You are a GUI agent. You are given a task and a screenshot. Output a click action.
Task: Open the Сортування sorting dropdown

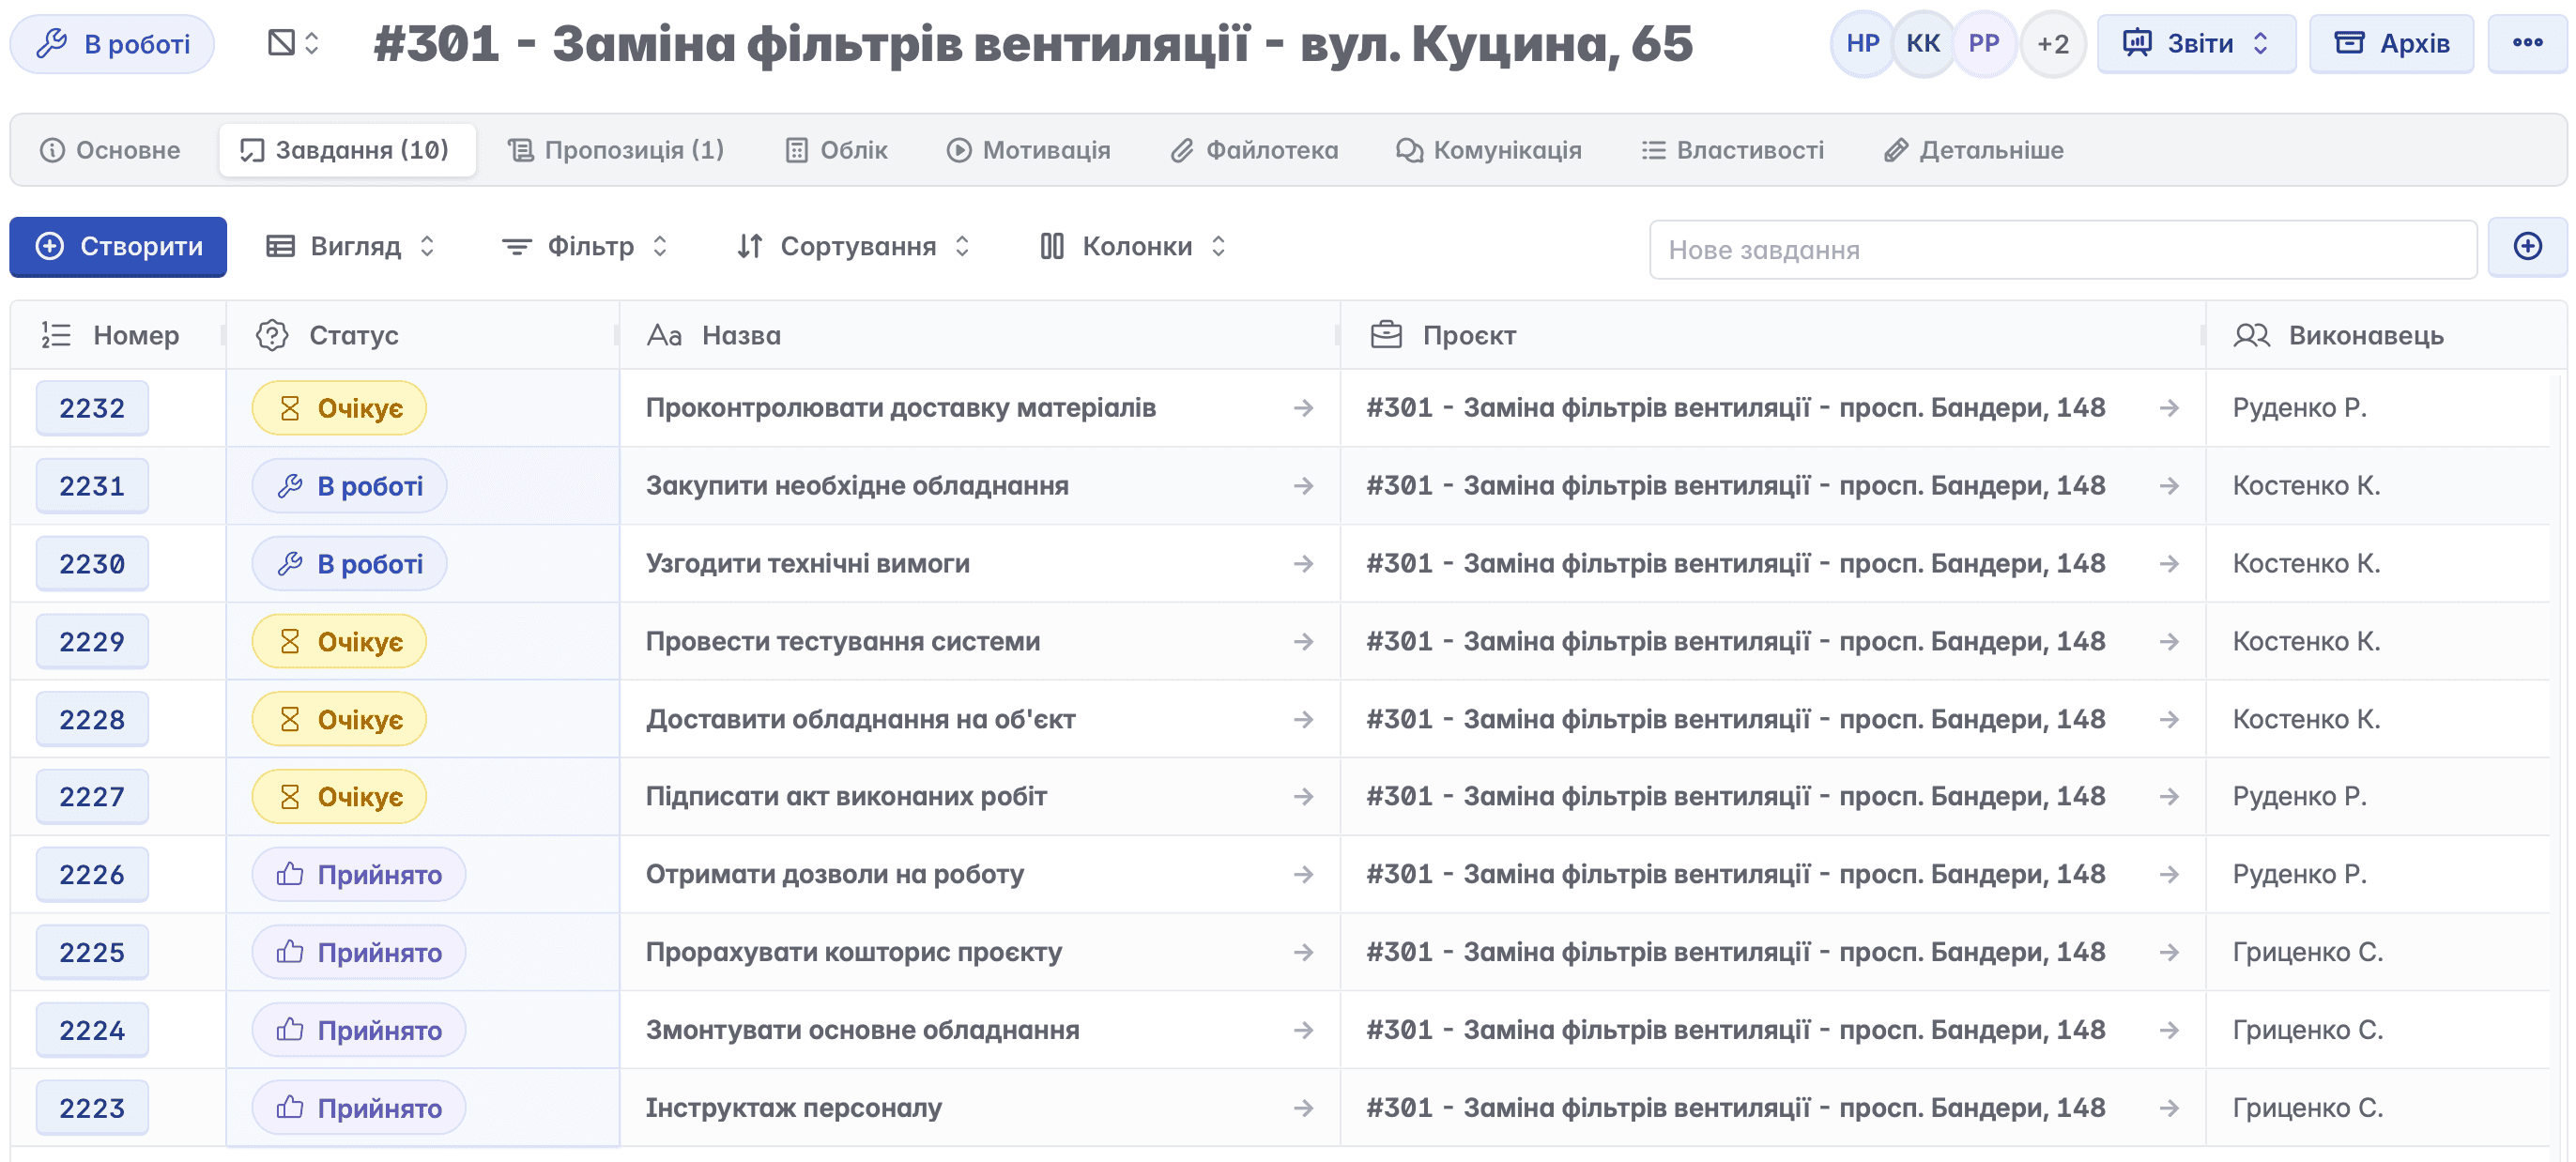pyautogui.click(x=852, y=247)
